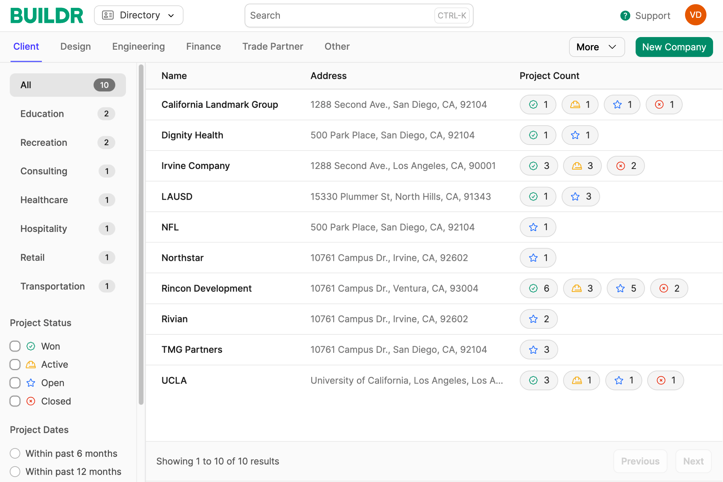Click Dignity Health's won checkmark badge
Image resolution: width=723 pixels, height=482 pixels.
pos(538,135)
